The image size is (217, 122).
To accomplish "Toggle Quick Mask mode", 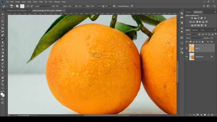I will tap(2, 99).
